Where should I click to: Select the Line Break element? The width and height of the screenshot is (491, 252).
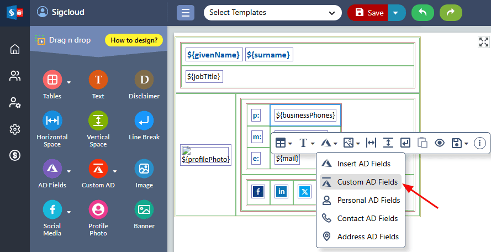144,120
